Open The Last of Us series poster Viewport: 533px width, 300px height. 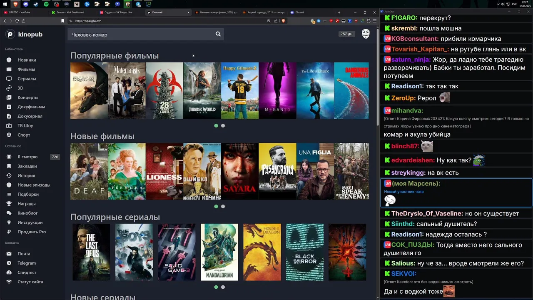91,252
